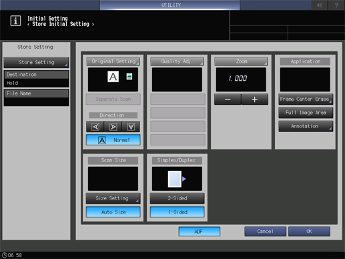
Task: Click the Direction label
Action: pos(113,115)
